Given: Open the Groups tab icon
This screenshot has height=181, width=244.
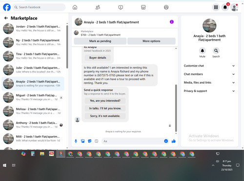Looking at the screenshot, I should (166, 7).
